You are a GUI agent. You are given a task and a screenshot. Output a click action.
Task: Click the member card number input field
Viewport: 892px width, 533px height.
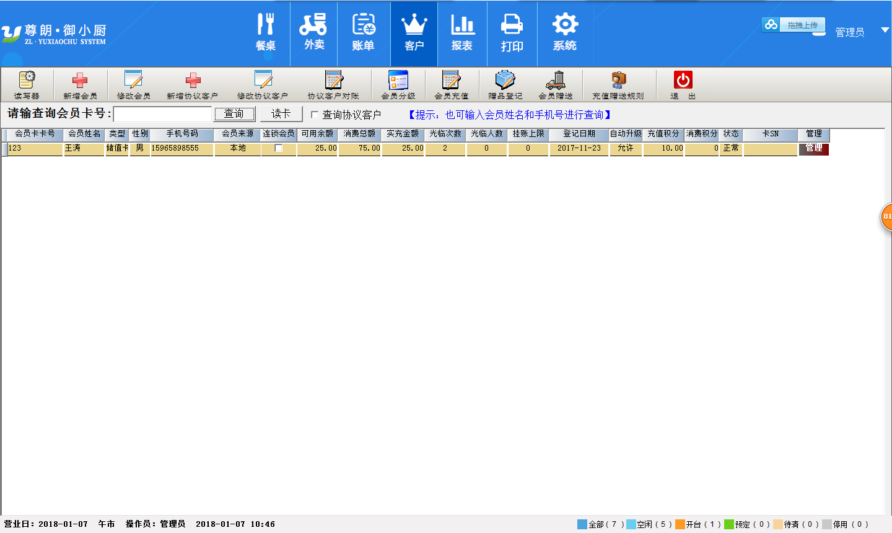point(163,115)
